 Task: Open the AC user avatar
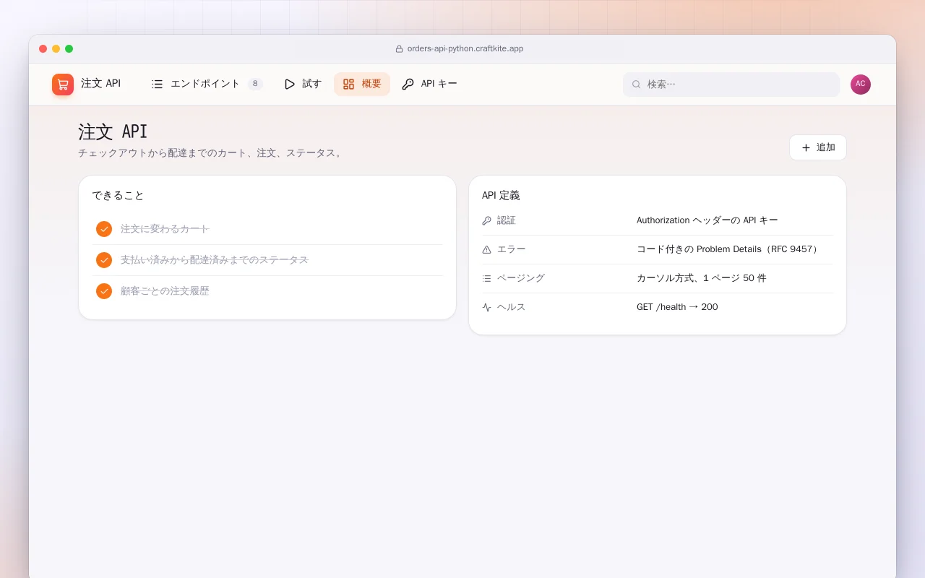click(861, 85)
